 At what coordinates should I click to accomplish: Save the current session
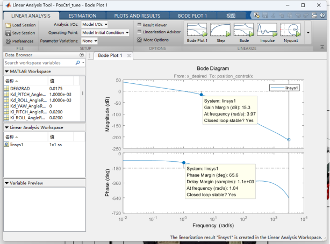point(9,33)
